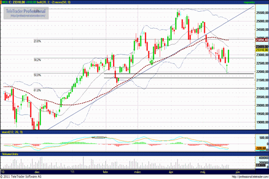
Task: Select the 38,2% Fibonacci level label
Action: point(38,60)
